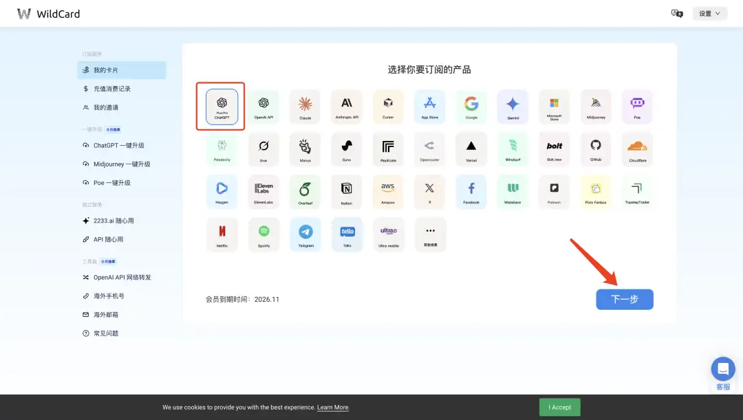This screenshot has height=420, width=743.
Task: Choose the App Store tile
Action: tap(430, 107)
